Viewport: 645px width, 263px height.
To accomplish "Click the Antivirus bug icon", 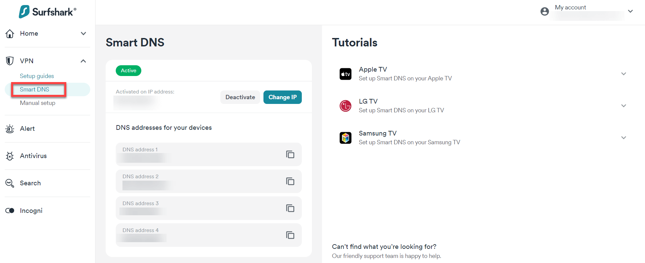I will coord(10,156).
